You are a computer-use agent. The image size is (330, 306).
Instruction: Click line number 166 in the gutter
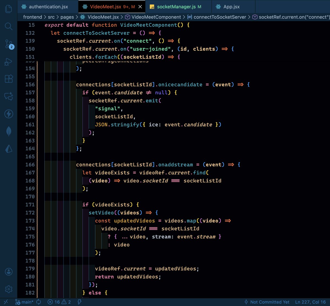(30, 165)
